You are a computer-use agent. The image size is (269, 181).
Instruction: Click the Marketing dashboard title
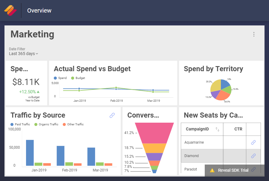[x=32, y=34]
